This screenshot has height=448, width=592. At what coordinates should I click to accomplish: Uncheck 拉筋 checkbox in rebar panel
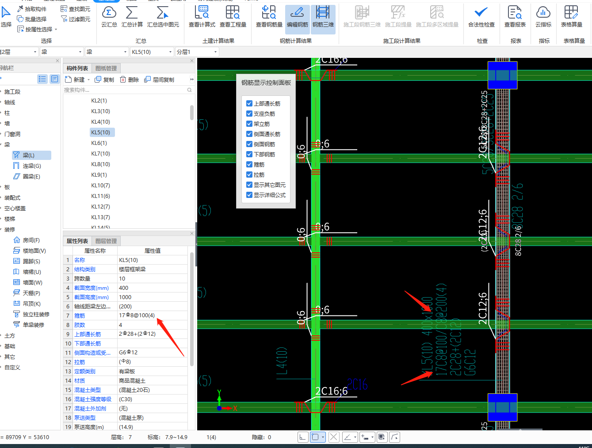pyautogui.click(x=249, y=175)
